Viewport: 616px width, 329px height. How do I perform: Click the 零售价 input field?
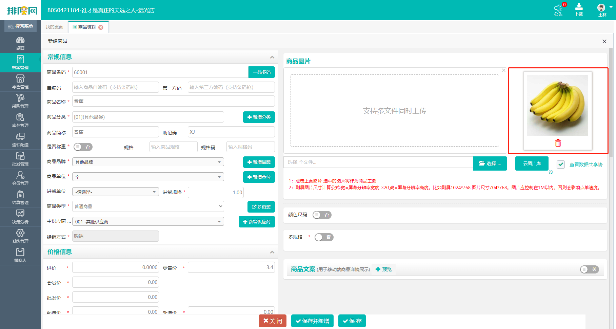pos(231,267)
